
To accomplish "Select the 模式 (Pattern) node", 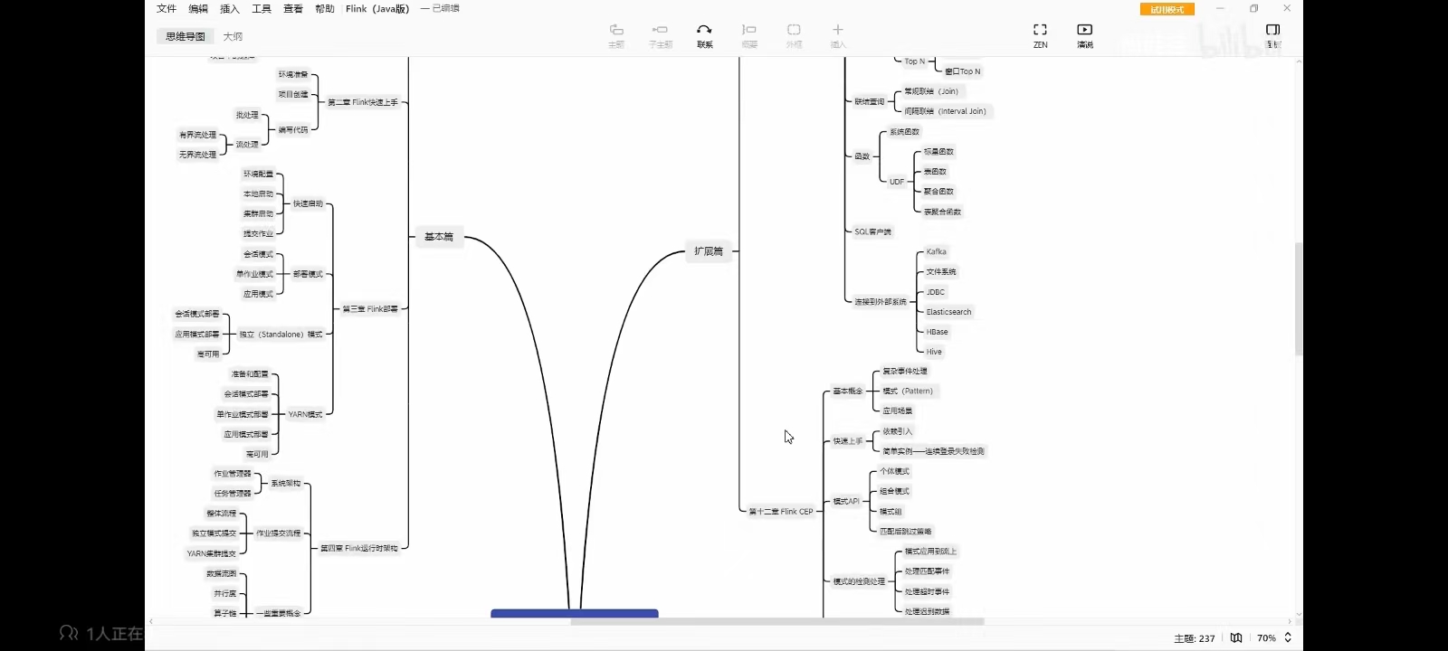I will click(908, 392).
